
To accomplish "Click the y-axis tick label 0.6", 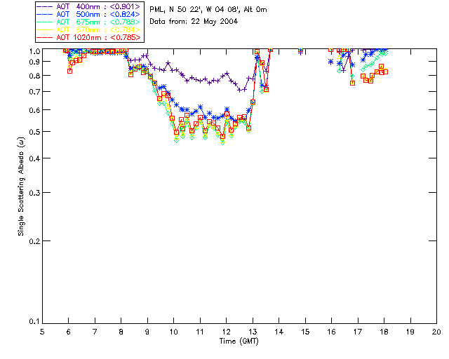I will (x=34, y=110).
